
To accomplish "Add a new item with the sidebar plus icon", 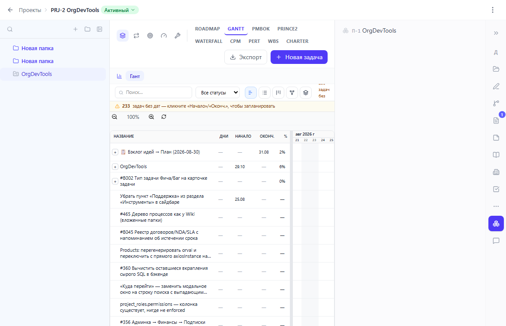I will [x=75, y=29].
